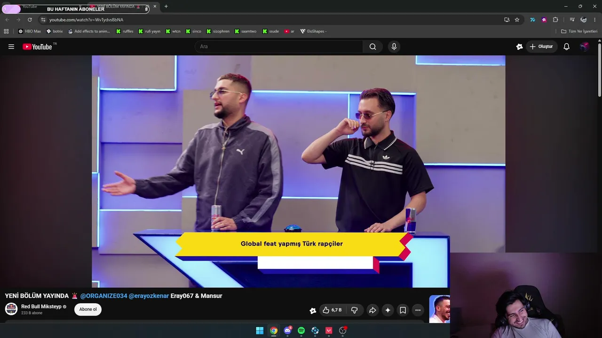Open the Chrome three-dot menu
Viewport: 602px width, 338px height.
(x=595, y=20)
